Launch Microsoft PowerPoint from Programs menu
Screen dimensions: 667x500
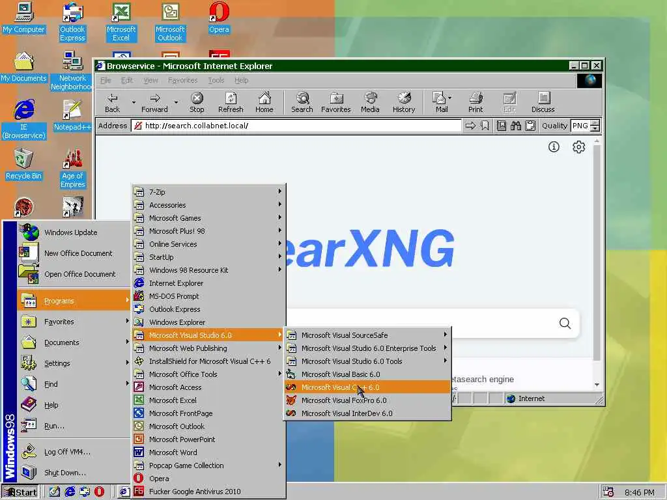208,439
